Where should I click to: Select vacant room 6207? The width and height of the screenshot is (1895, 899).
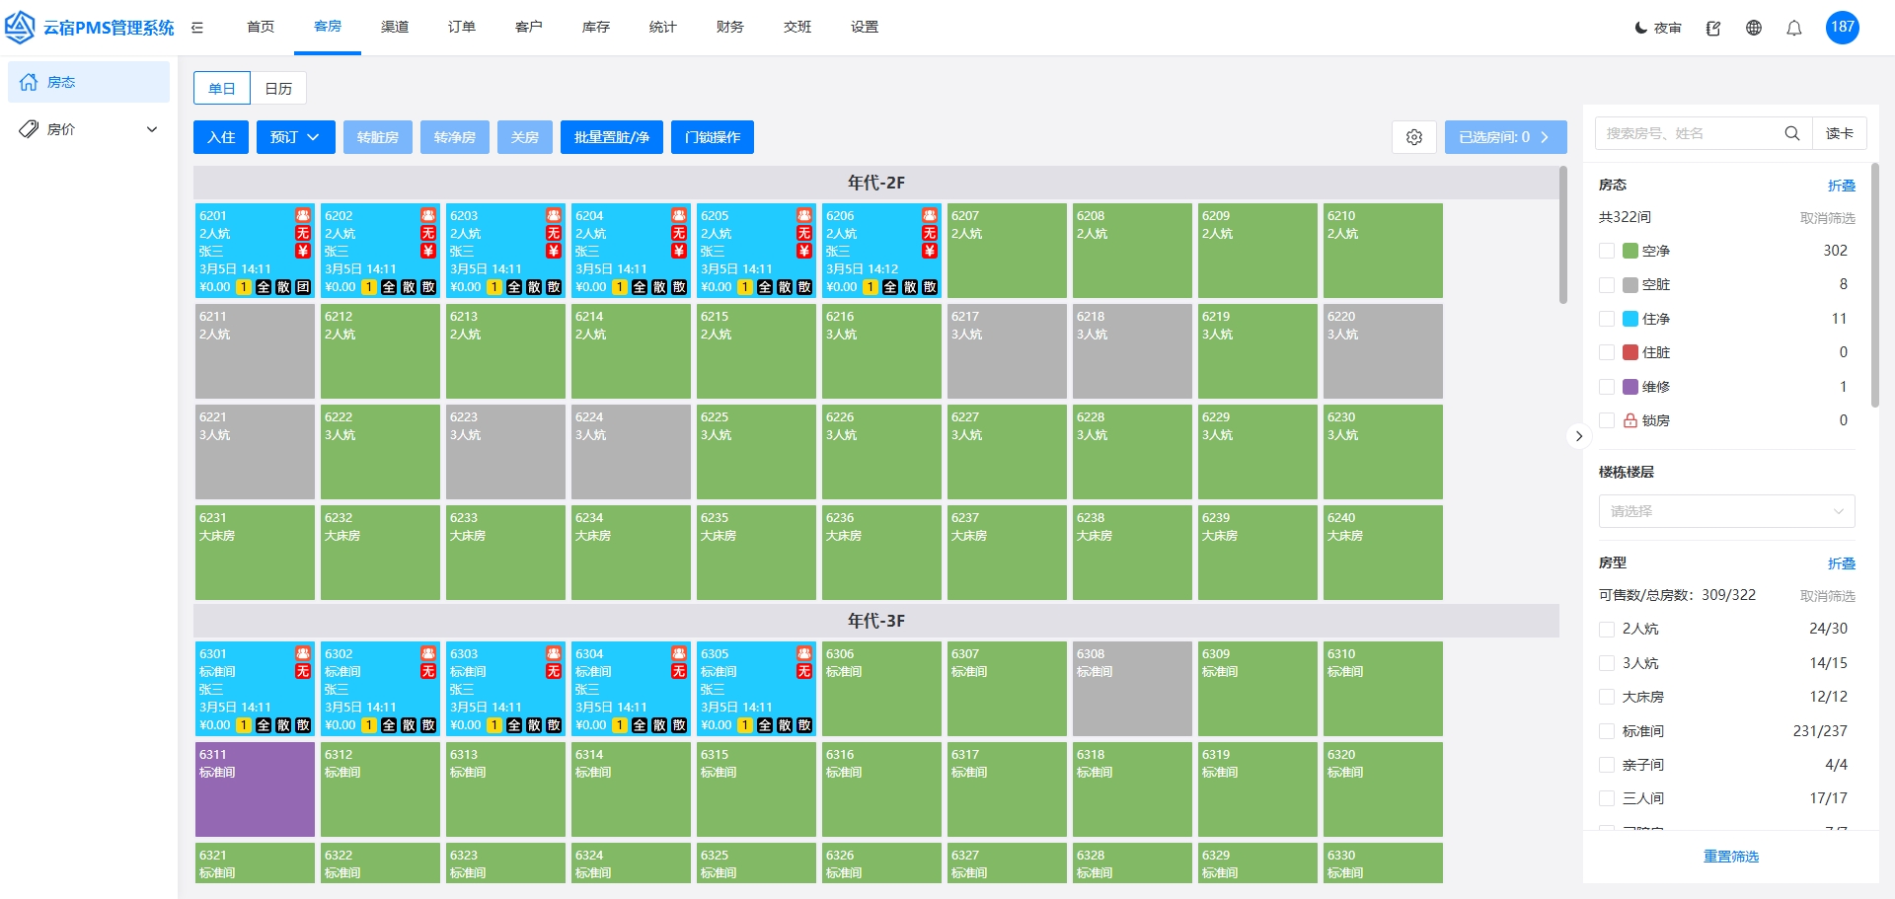pos(1007,251)
